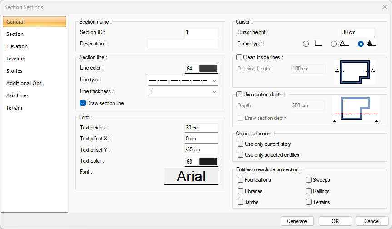Open the Line thickness dropdown

pyautogui.click(x=183, y=92)
